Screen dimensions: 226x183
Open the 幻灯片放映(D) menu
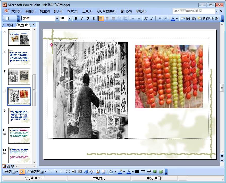tap(106, 11)
